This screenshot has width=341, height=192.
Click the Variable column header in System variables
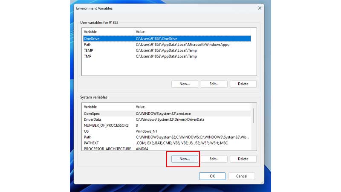click(x=108, y=107)
